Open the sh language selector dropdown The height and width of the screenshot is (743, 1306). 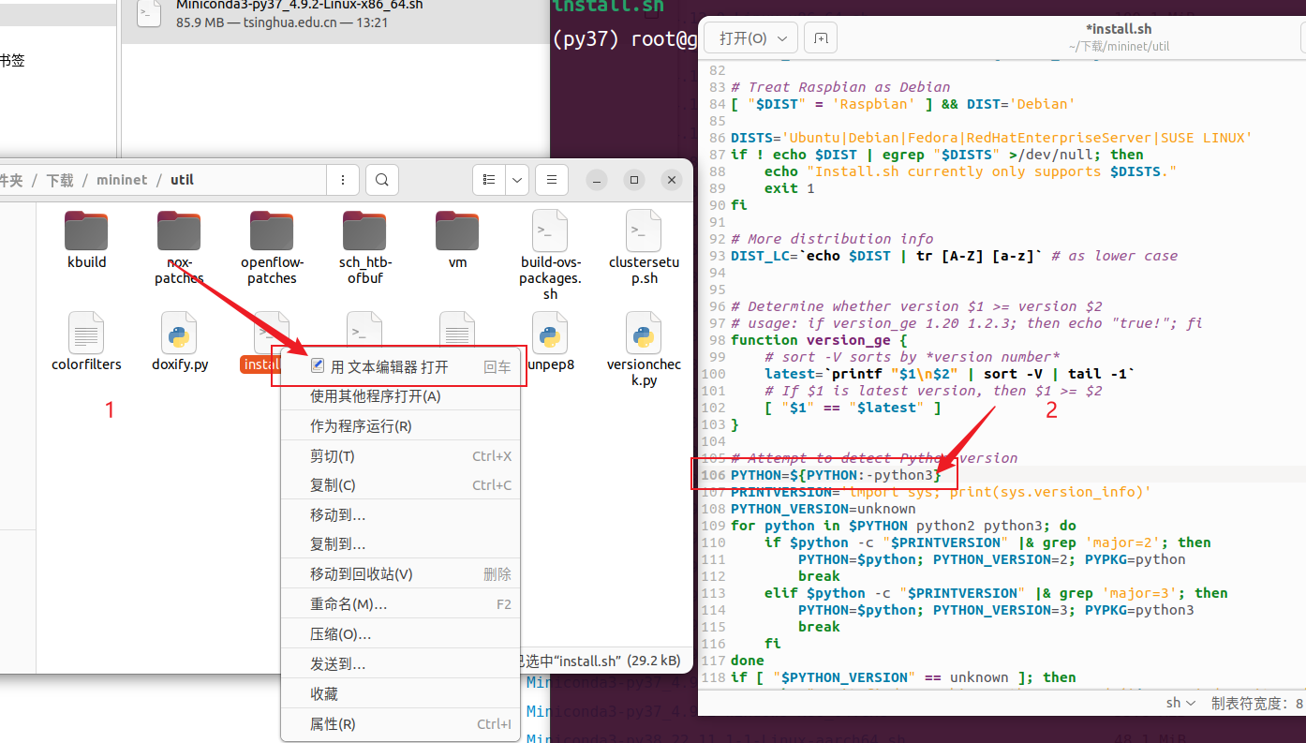click(1180, 703)
